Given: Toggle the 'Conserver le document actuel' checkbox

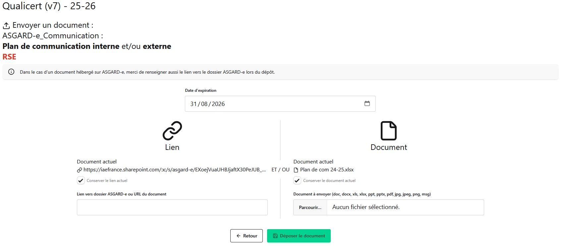Looking at the screenshot, I should pos(297,181).
